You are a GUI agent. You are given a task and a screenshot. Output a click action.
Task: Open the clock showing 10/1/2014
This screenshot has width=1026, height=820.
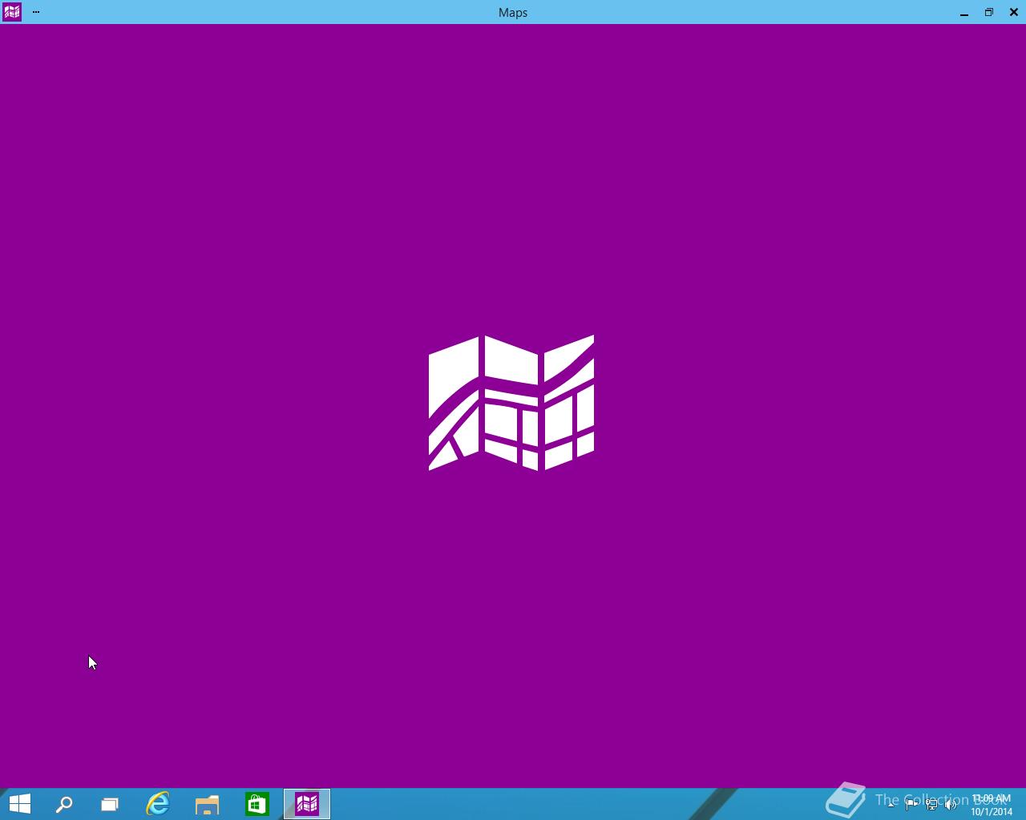pos(992,805)
